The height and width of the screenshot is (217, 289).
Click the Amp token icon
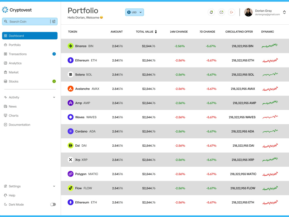(71, 103)
